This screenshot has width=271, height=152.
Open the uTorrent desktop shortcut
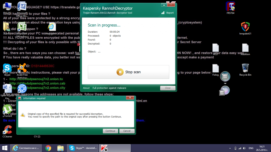coord(7,111)
